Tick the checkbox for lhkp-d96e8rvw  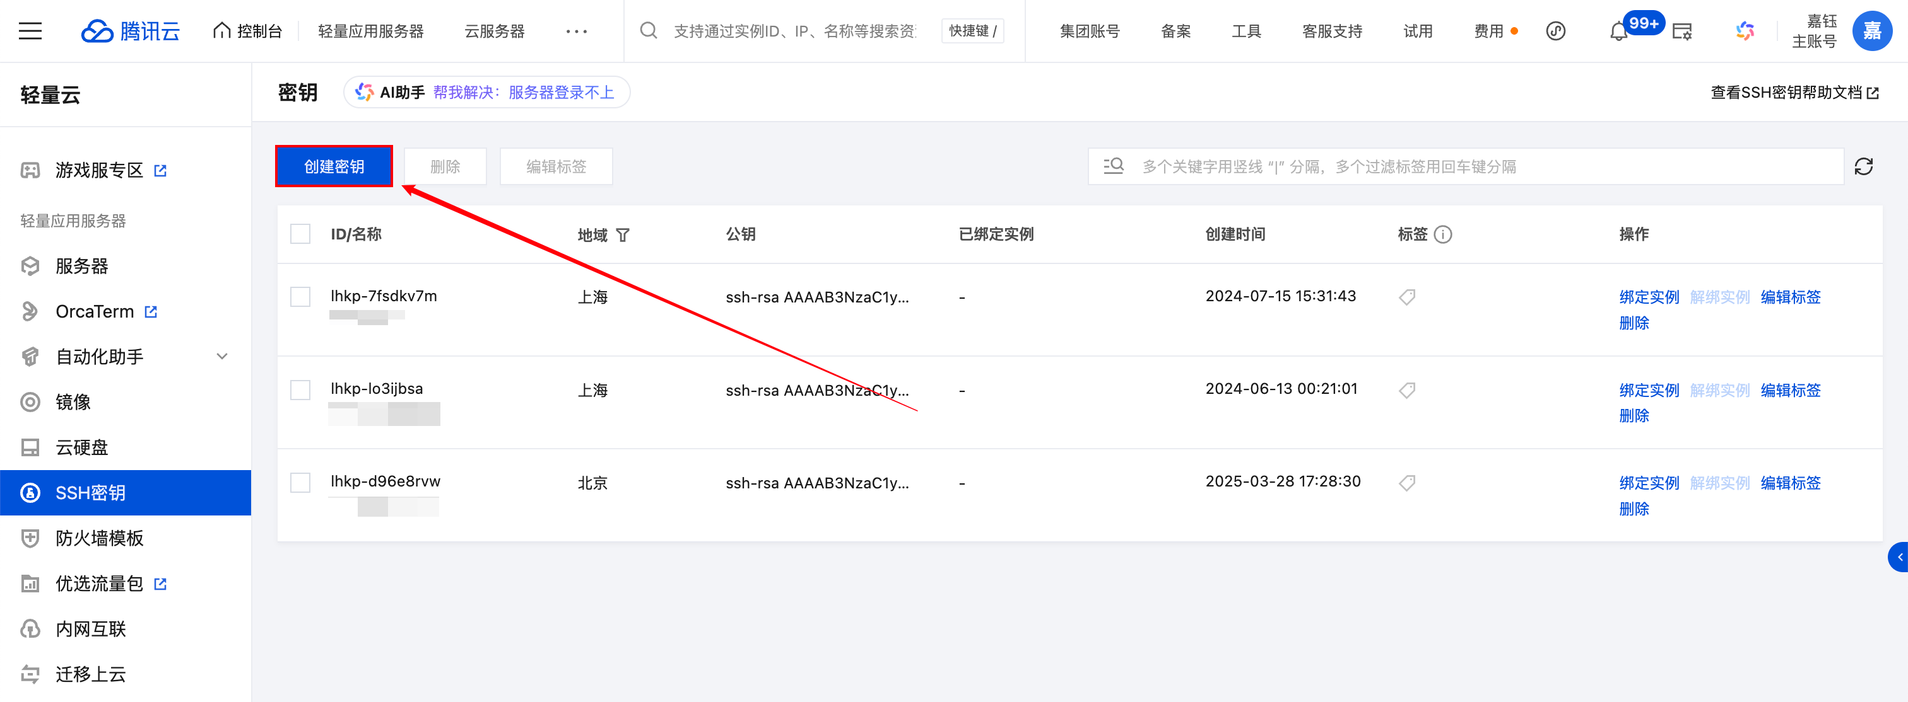pos(300,483)
